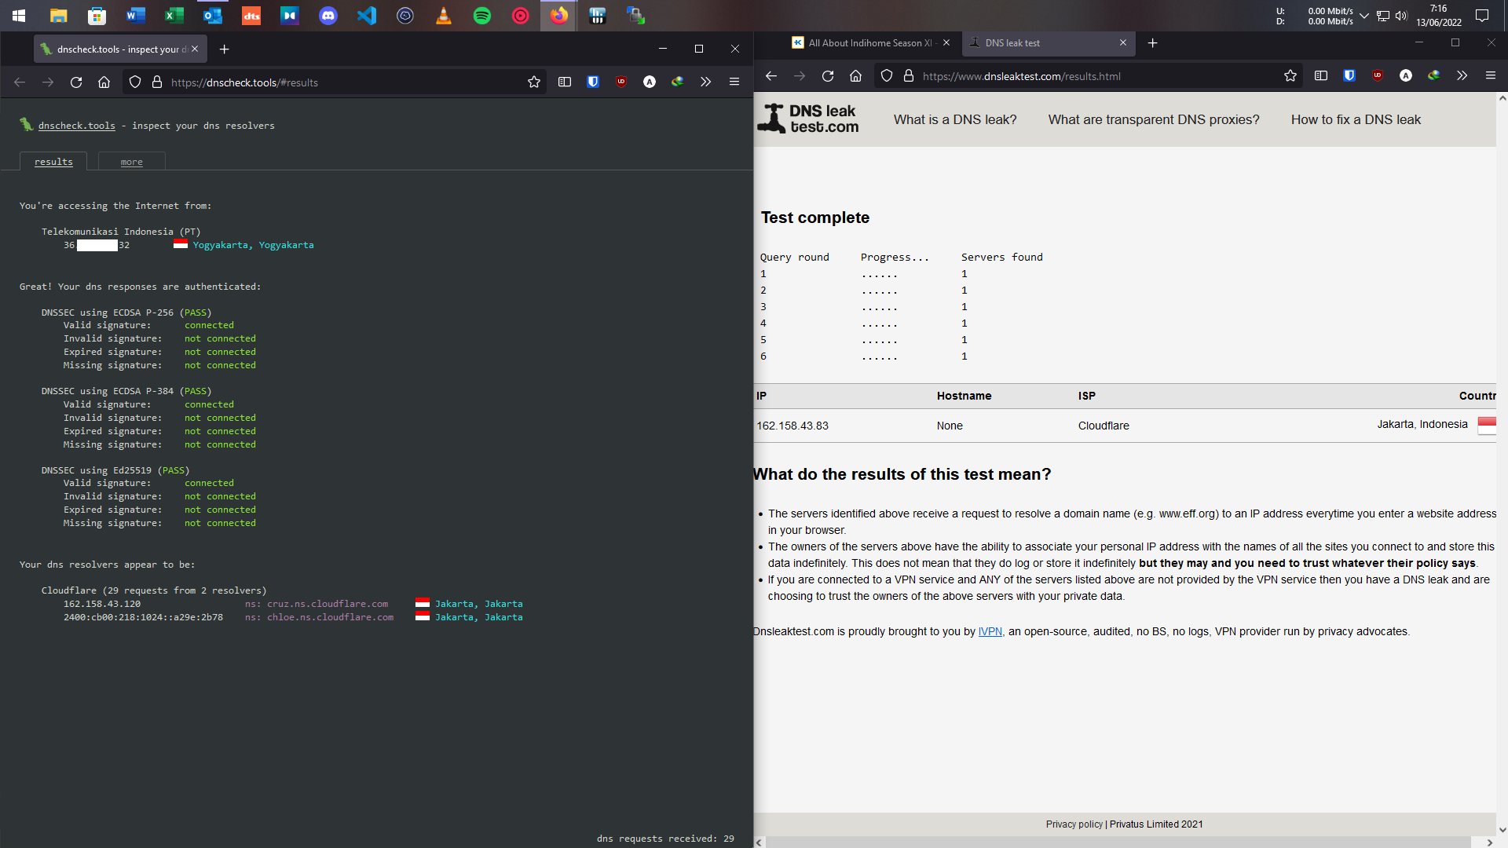
Task: Select chloe.ns.cloudflare.com nameserver text
Action: coord(330,617)
